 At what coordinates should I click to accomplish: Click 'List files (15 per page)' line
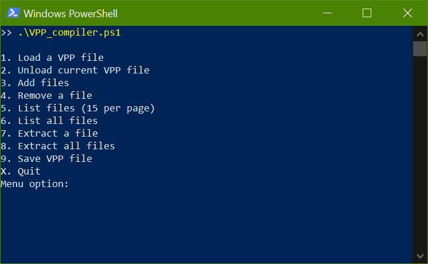coord(78,108)
